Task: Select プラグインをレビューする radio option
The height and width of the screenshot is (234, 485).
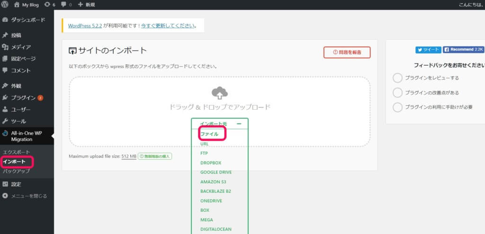Action: click(x=398, y=78)
